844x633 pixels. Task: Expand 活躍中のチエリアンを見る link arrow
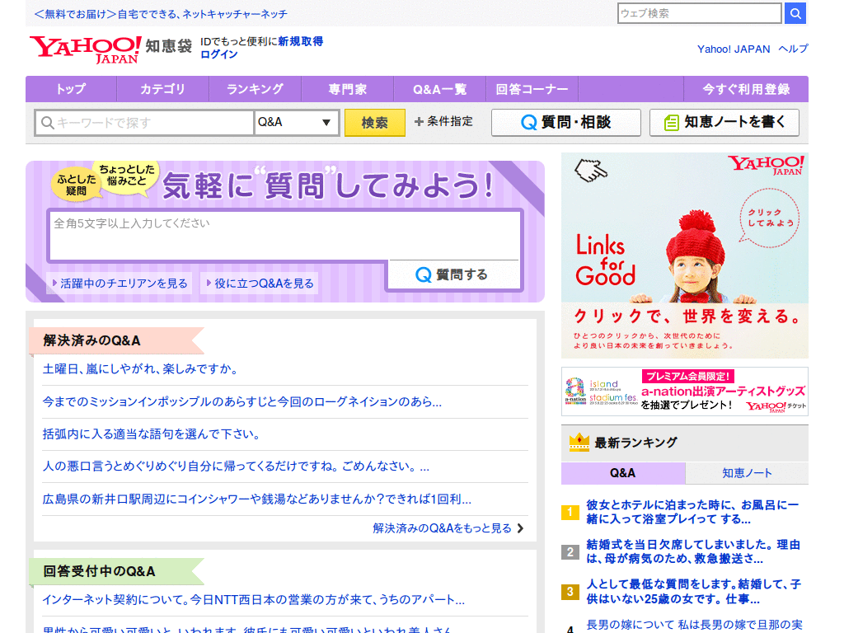pos(54,283)
